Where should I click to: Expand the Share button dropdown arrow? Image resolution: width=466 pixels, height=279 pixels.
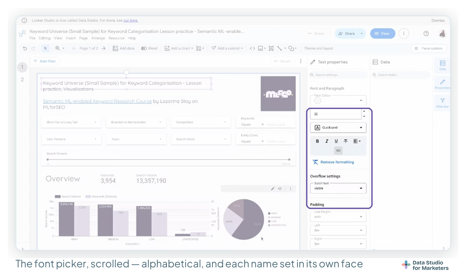(362, 34)
